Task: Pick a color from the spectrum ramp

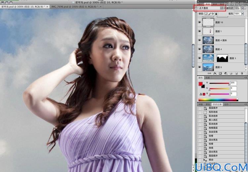Action: click(x=218, y=100)
